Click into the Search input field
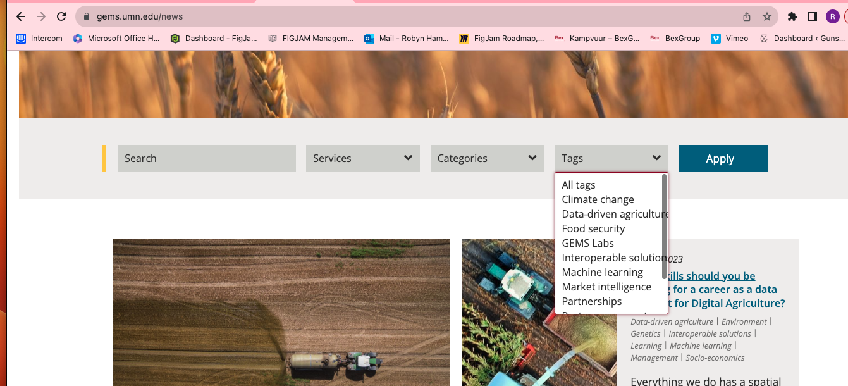The image size is (848, 386). (x=206, y=158)
